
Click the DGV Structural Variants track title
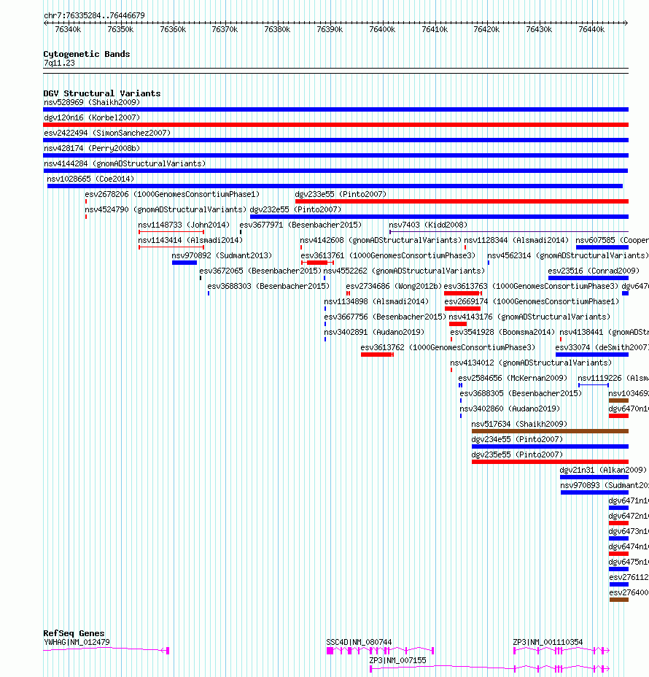click(x=102, y=93)
